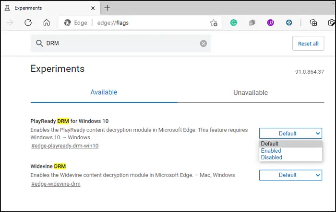
Task: Click the PlayReady DRM for Windows 10 title
Action: (x=70, y=121)
